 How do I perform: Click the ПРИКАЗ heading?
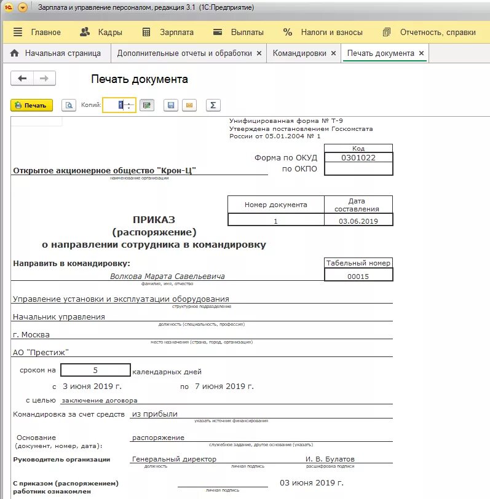click(154, 219)
